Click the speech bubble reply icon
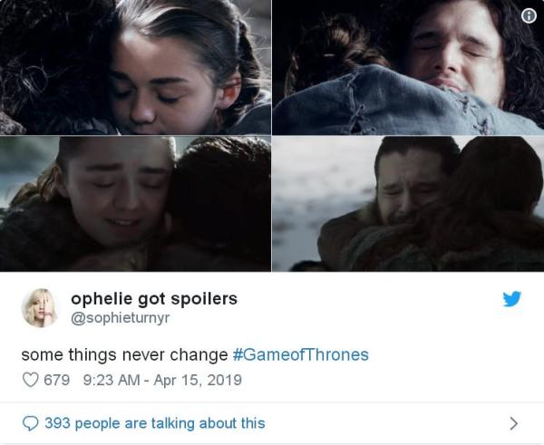This screenshot has height=445, width=544. (x=30, y=423)
